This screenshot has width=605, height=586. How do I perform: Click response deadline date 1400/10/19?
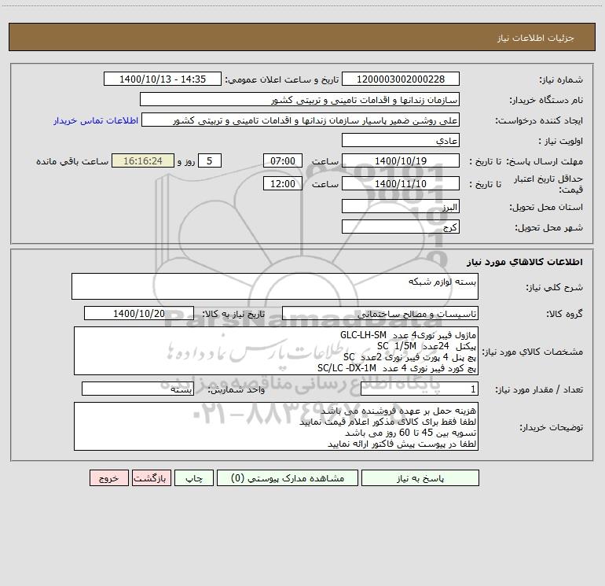401,160
